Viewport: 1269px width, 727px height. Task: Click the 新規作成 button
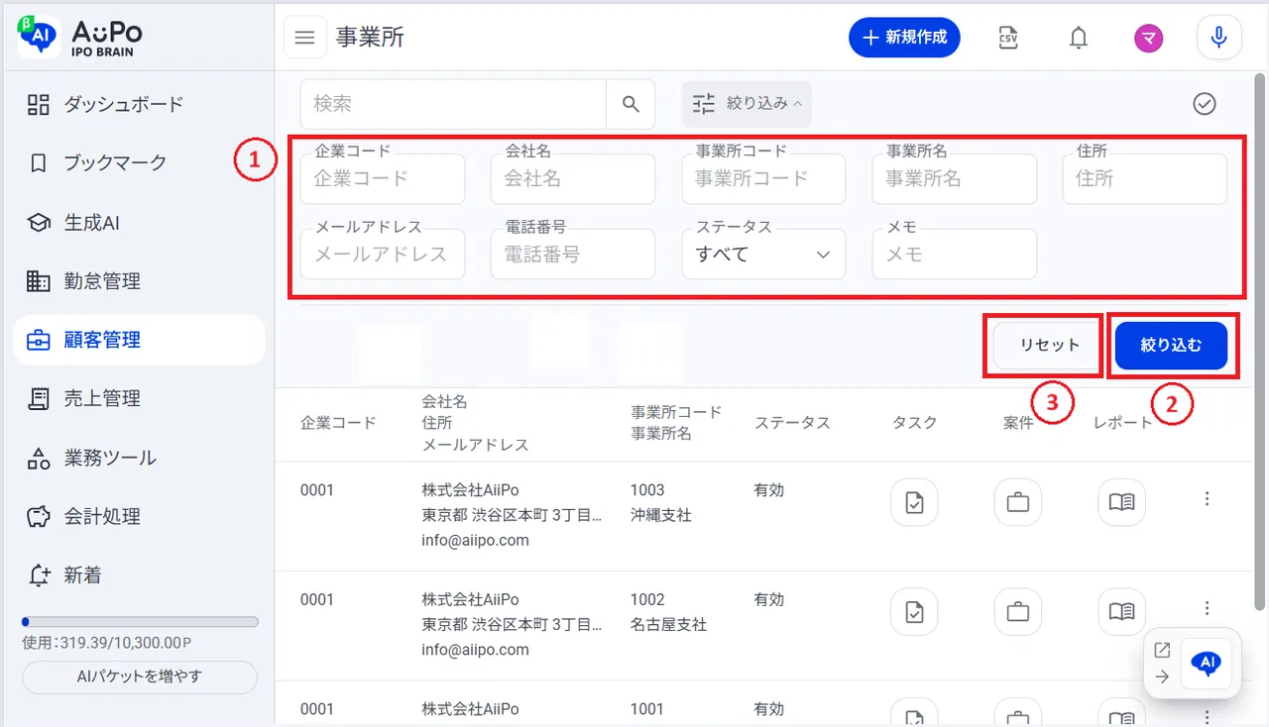coord(904,38)
